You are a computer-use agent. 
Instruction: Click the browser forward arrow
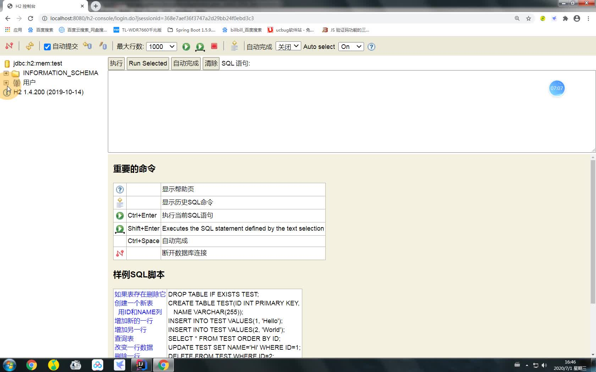click(19, 18)
